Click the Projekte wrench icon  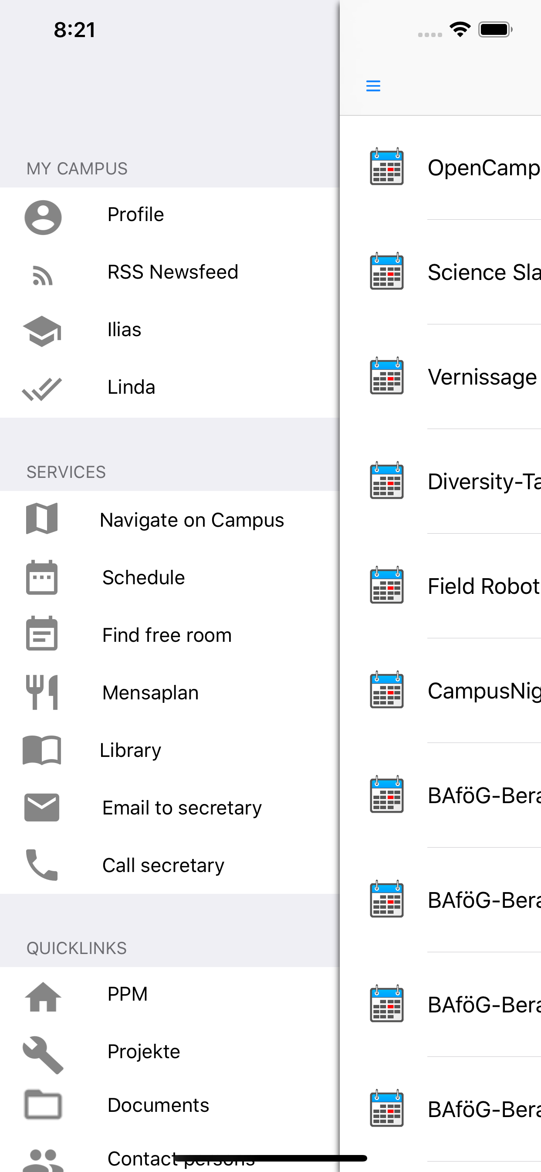(x=43, y=1055)
